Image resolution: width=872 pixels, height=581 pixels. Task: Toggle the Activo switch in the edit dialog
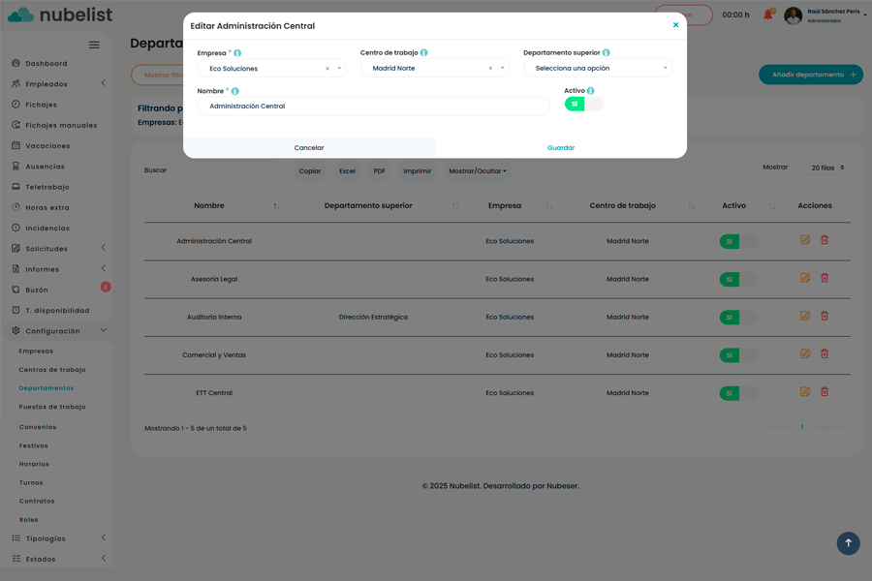coord(583,104)
